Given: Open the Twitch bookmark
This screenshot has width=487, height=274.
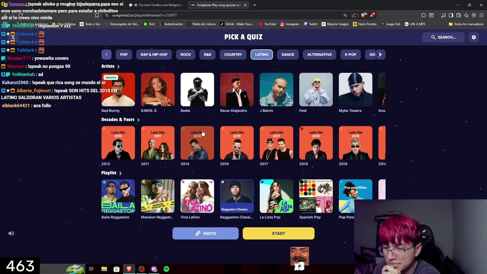Looking at the screenshot, I should tap(310, 24).
